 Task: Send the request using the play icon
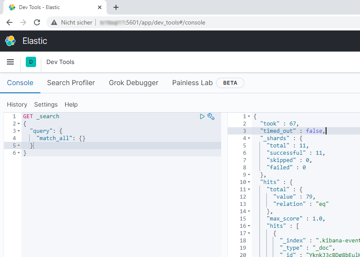(x=202, y=116)
